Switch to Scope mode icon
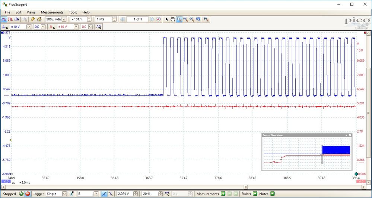Viewport: 372px width, 198px height. [x=4, y=19]
